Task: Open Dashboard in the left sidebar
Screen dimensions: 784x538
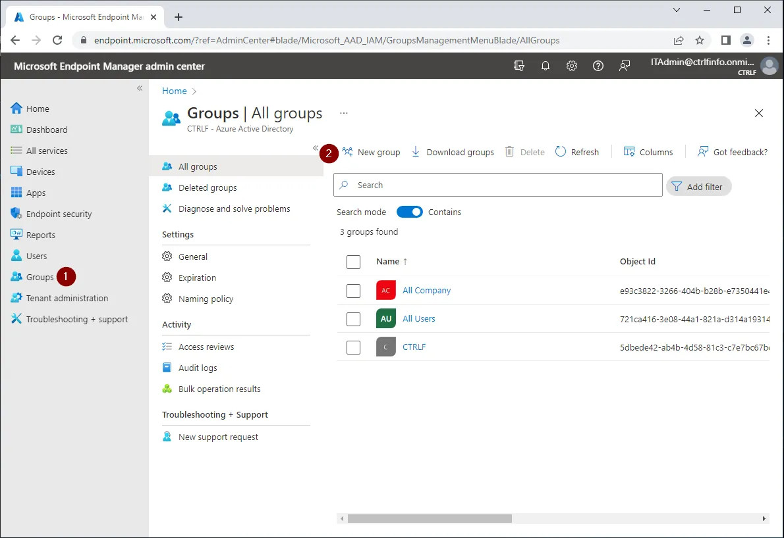Action: [39, 130]
